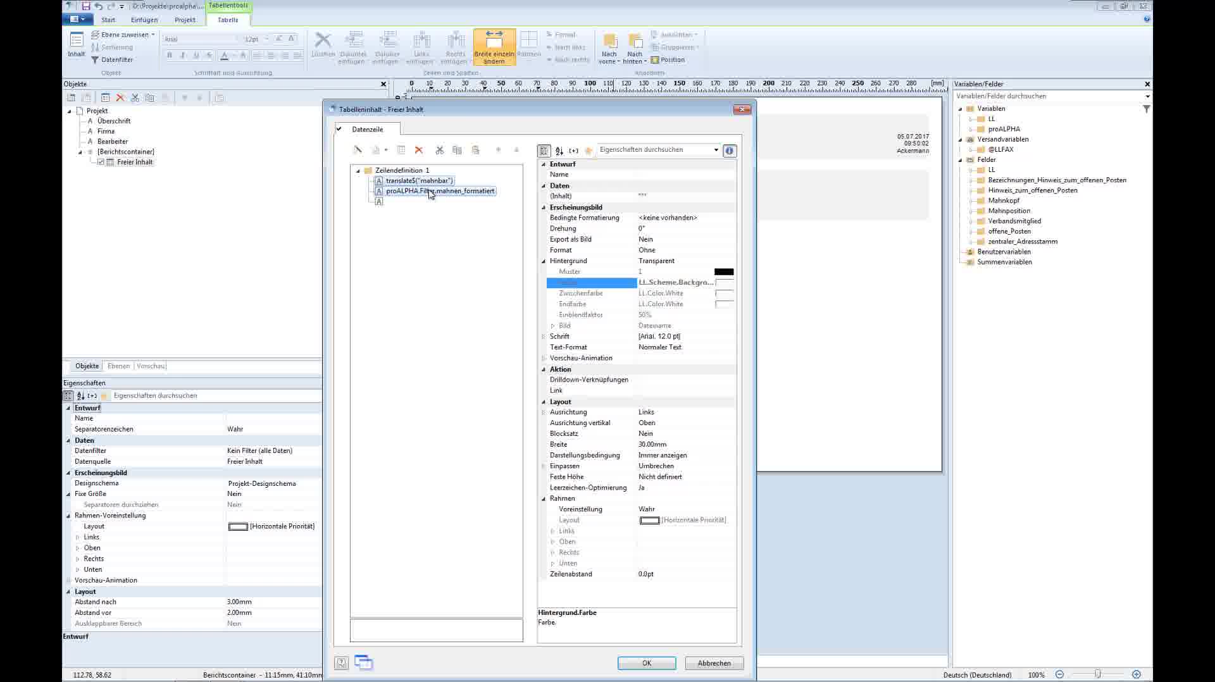The height and width of the screenshot is (682, 1215).
Task: Click the zoom-out minus icon in status bar
Action: [1059, 674]
